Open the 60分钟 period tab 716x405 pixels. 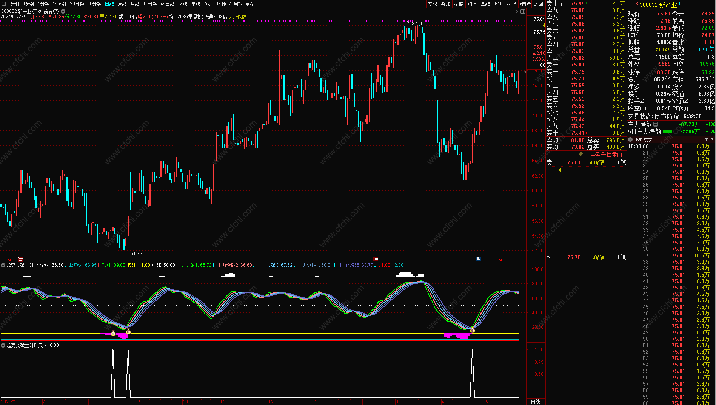coord(94,4)
